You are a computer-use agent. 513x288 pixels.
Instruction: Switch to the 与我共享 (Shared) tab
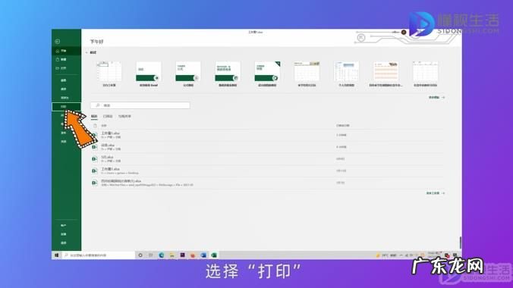pyautogui.click(x=124, y=117)
